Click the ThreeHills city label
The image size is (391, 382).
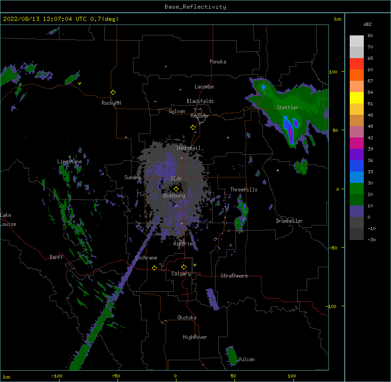pos(244,190)
